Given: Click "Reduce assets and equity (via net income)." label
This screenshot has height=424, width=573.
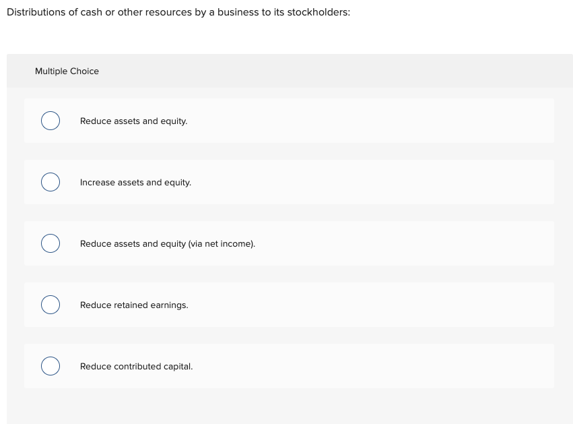Looking at the screenshot, I should point(168,244).
